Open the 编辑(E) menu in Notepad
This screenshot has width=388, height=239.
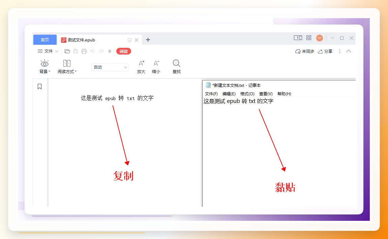(x=229, y=94)
